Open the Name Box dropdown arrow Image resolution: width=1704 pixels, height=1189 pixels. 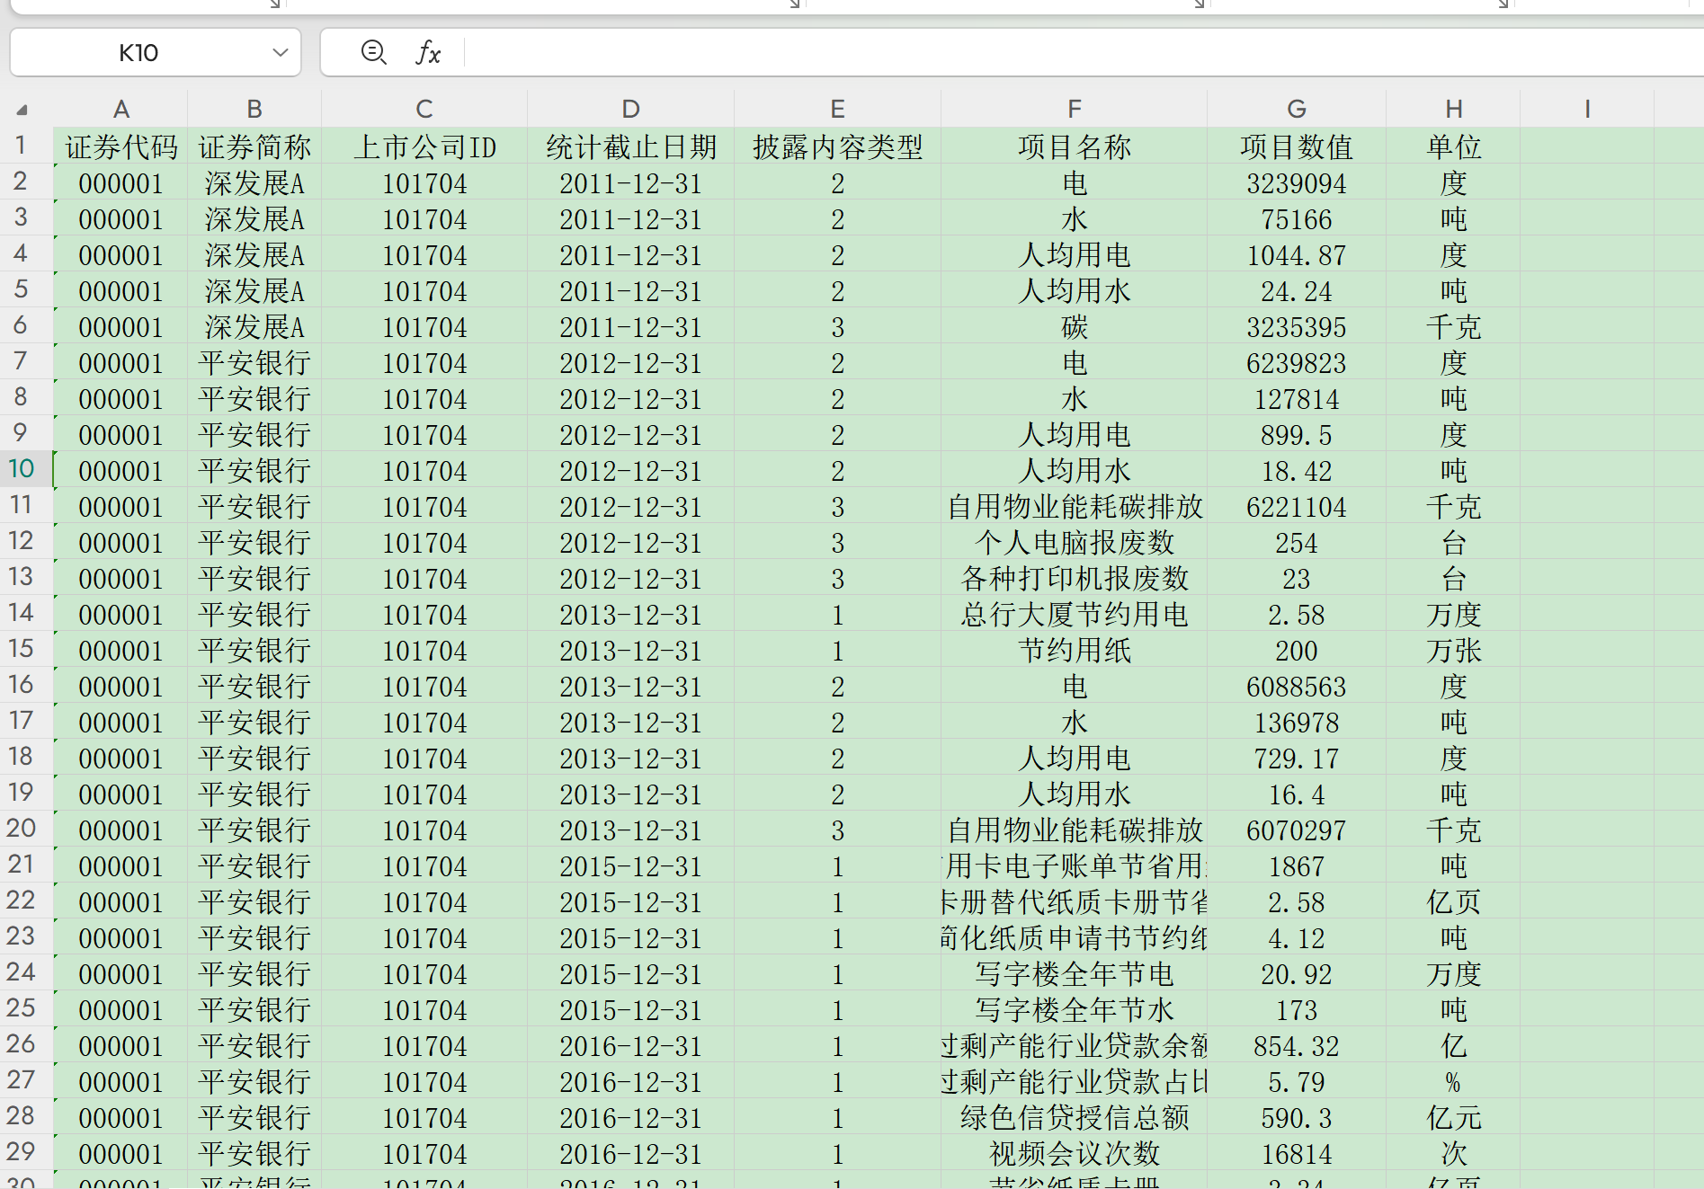click(281, 53)
